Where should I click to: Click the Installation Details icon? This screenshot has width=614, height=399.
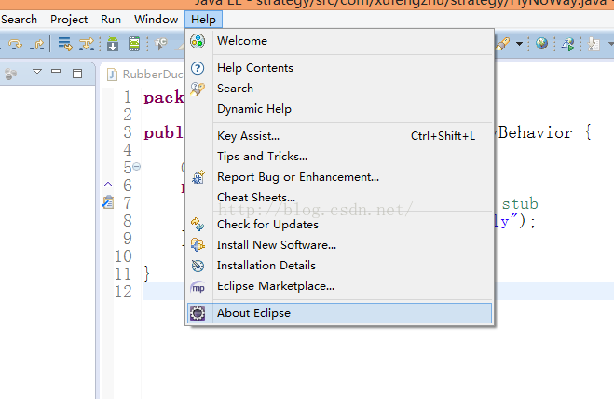click(198, 266)
